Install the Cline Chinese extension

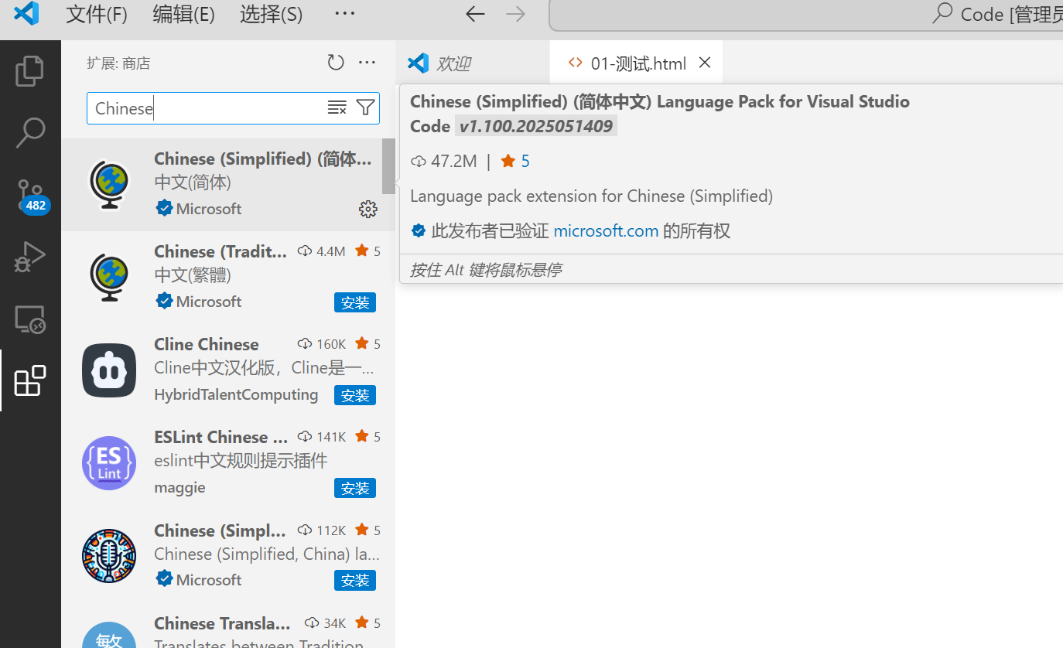pos(355,395)
